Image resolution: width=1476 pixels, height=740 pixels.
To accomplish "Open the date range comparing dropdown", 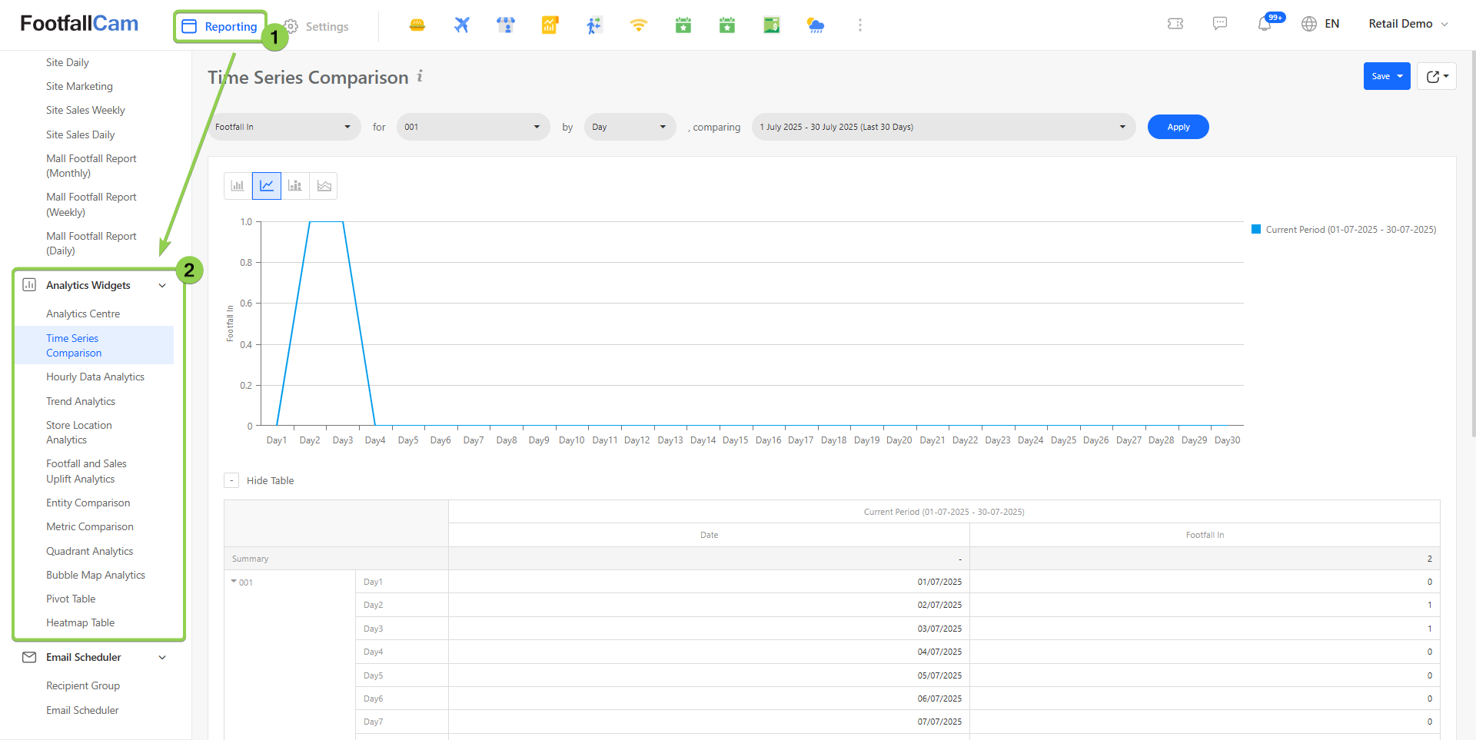I will click(x=942, y=127).
